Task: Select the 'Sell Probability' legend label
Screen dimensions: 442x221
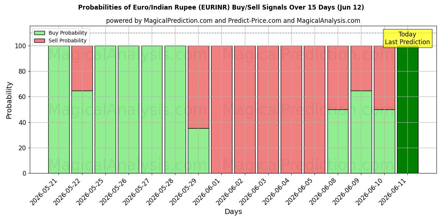Action: 67,41
